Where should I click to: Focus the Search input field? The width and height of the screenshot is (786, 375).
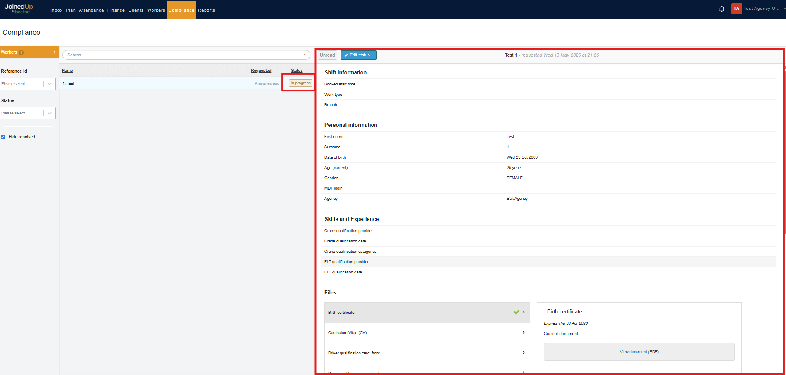186,55
